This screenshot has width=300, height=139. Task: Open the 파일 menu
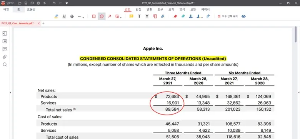pos(6,10)
